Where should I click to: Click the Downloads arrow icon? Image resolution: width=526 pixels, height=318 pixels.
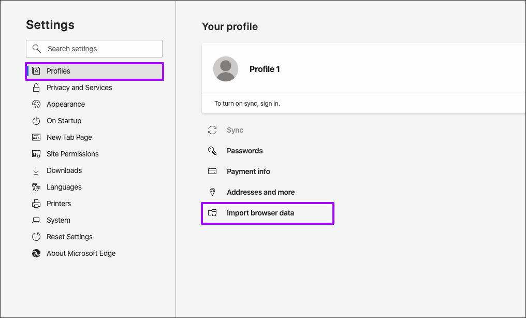point(36,170)
